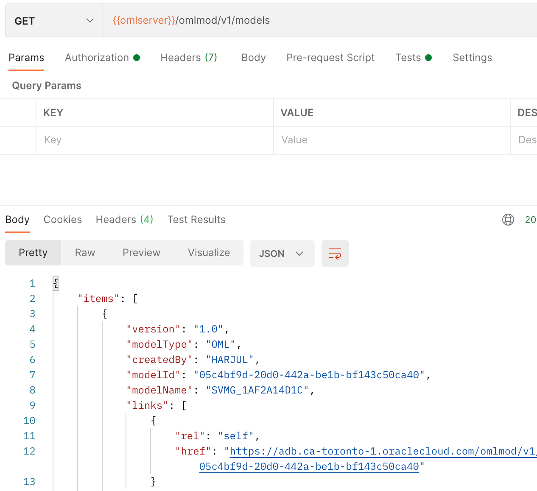Toggle line wrapping in the response body
The width and height of the screenshot is (537, 491).
click(335, 253)
